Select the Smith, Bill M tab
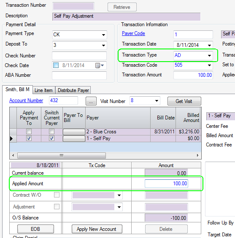 17,89
